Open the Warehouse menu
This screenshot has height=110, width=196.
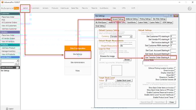[64, 8]
